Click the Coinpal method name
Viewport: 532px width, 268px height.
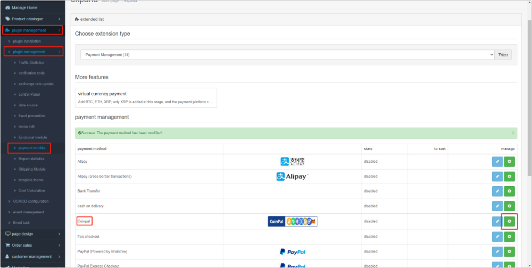click(x=84, y=221)
